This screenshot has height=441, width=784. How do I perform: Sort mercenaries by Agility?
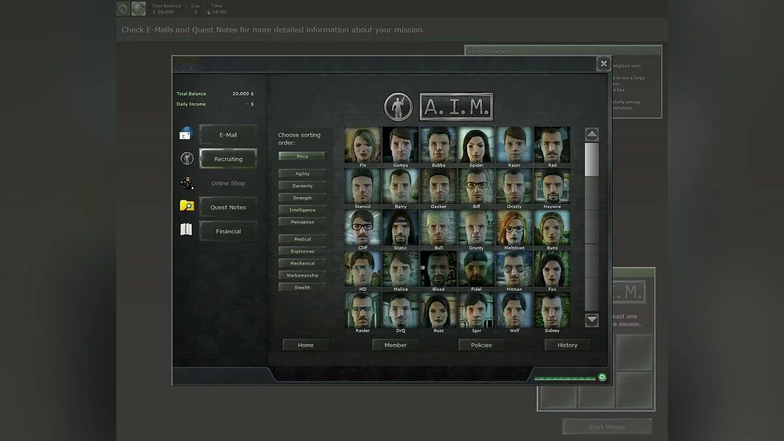point(302,174)
